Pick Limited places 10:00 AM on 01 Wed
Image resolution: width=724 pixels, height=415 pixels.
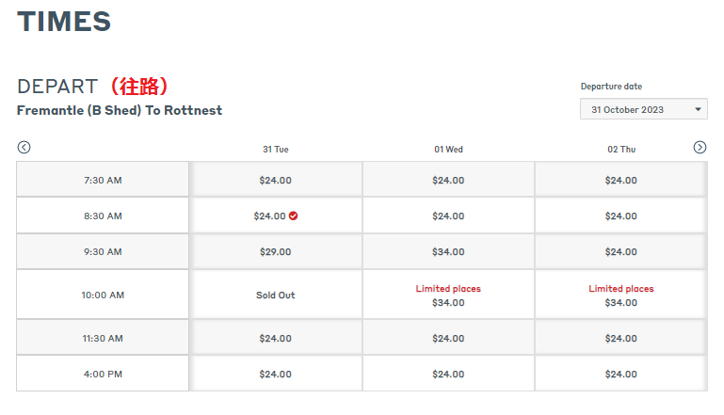(x=448, y=295)
